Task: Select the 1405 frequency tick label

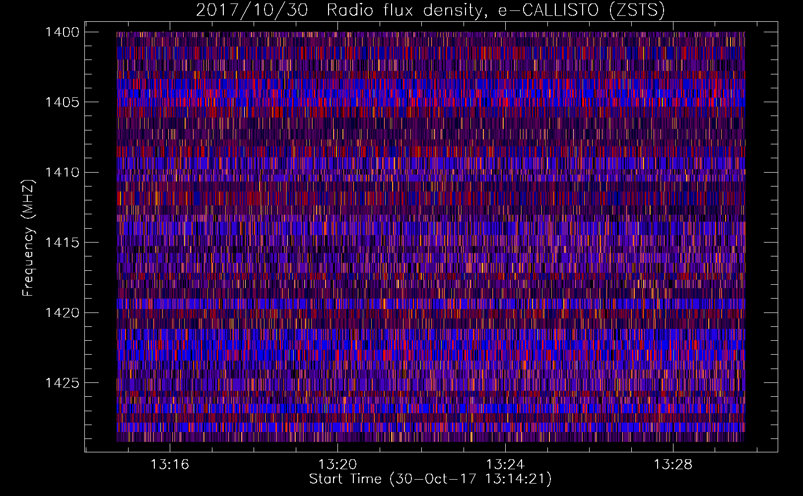Action: point(63,102)
